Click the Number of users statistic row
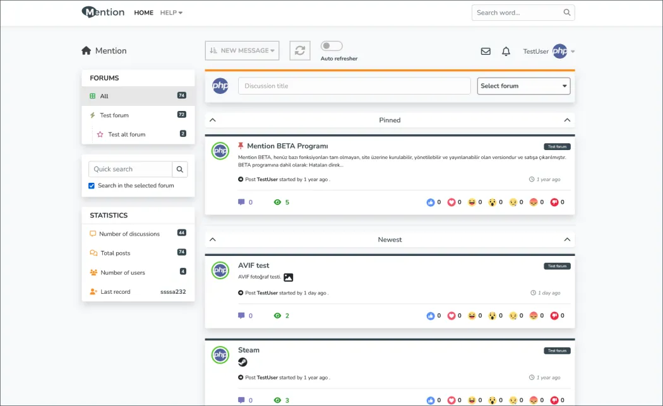Image resolution: width=663 pixels, height=406 pixels. [138, 272]
